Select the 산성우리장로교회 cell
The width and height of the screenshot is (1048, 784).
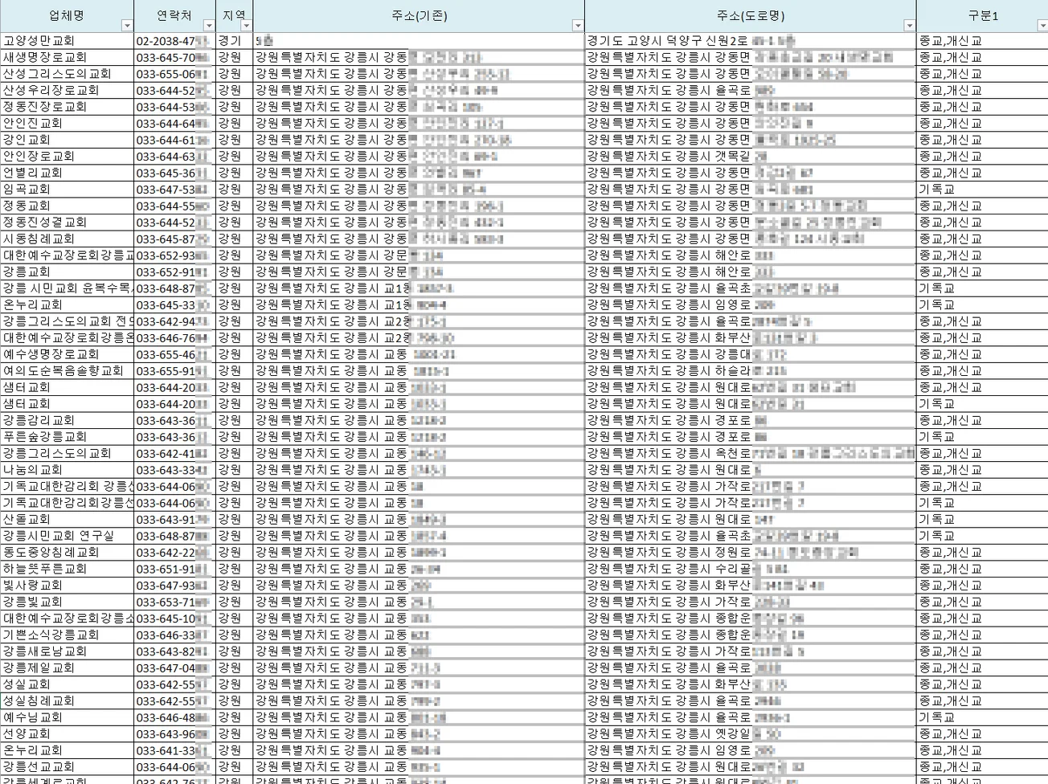click(x=67, y=90)
